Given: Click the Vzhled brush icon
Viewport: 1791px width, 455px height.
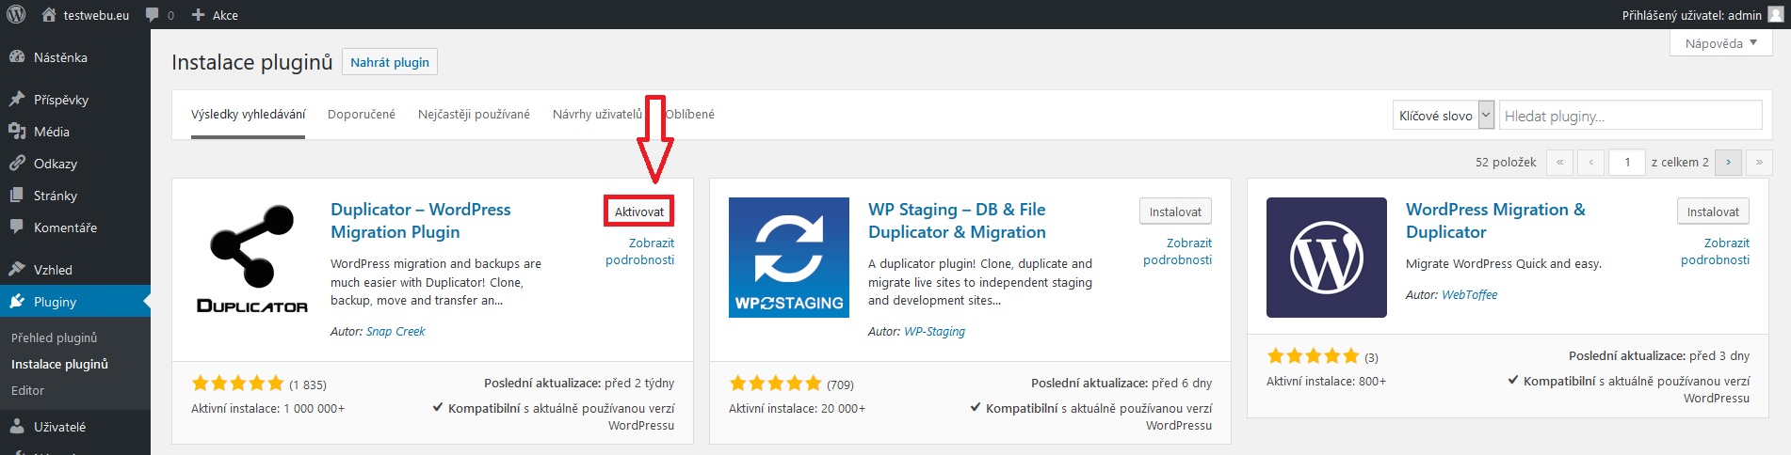Looking at the screenshot, I should pyautogui.click(x=16, y=270).
